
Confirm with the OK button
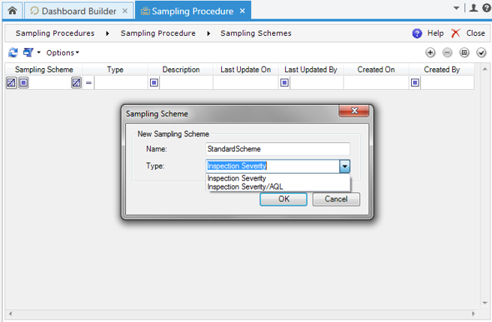click(283, 199)
